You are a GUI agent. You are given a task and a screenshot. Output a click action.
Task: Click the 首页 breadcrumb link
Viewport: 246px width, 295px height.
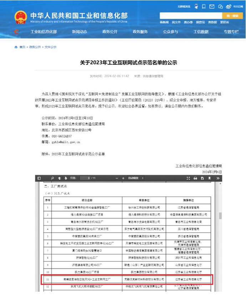click(22, 47)
